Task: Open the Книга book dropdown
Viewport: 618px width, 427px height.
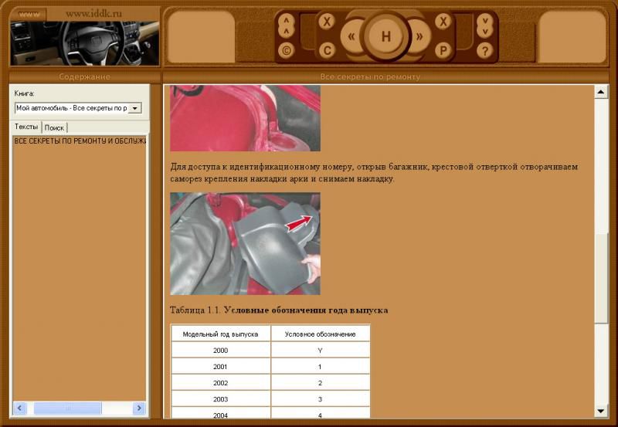Action: click(x=136, y=108)
